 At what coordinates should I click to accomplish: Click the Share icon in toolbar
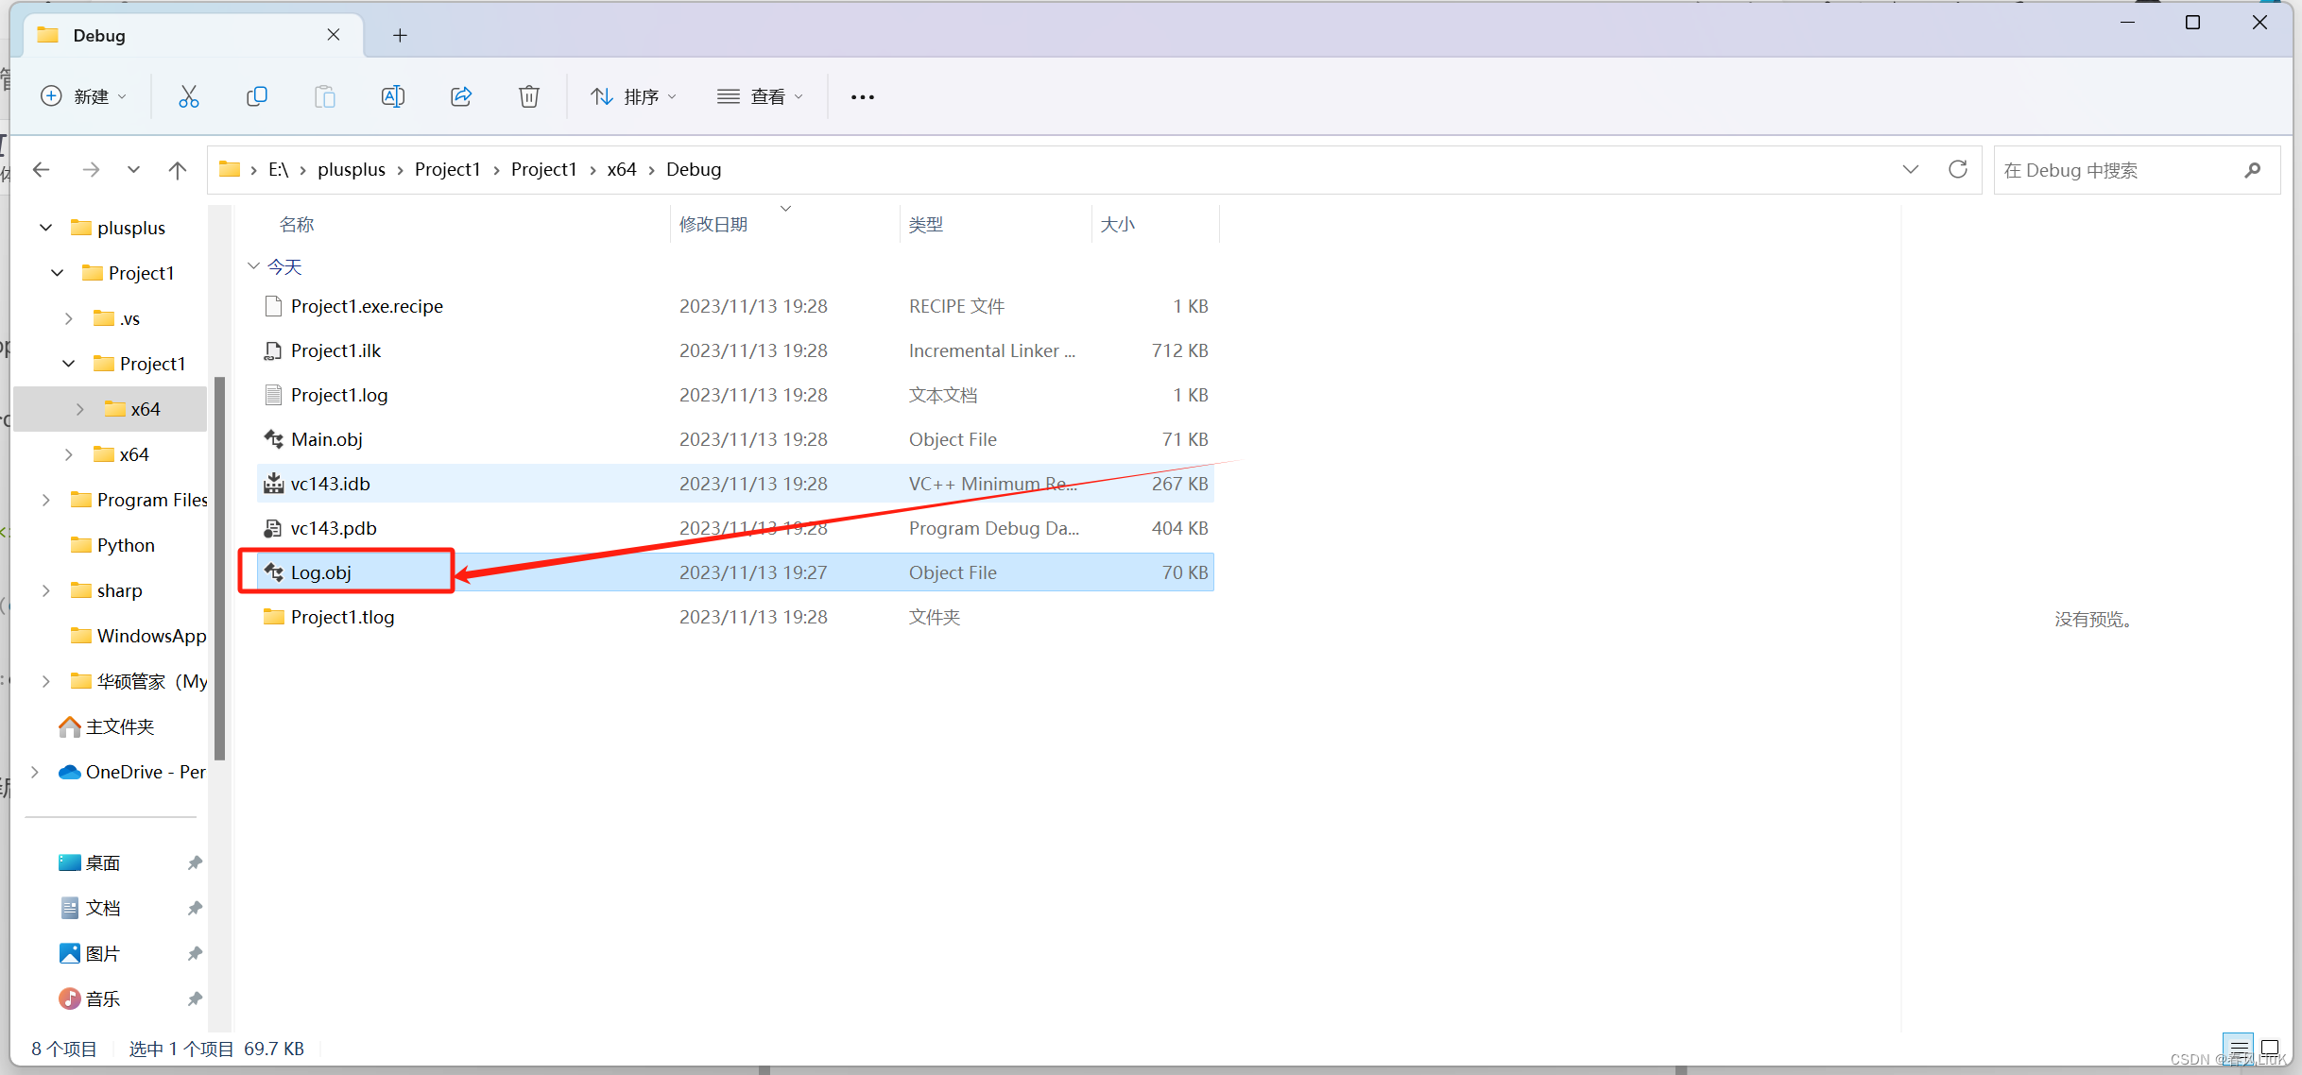click(x=461, y=96)
